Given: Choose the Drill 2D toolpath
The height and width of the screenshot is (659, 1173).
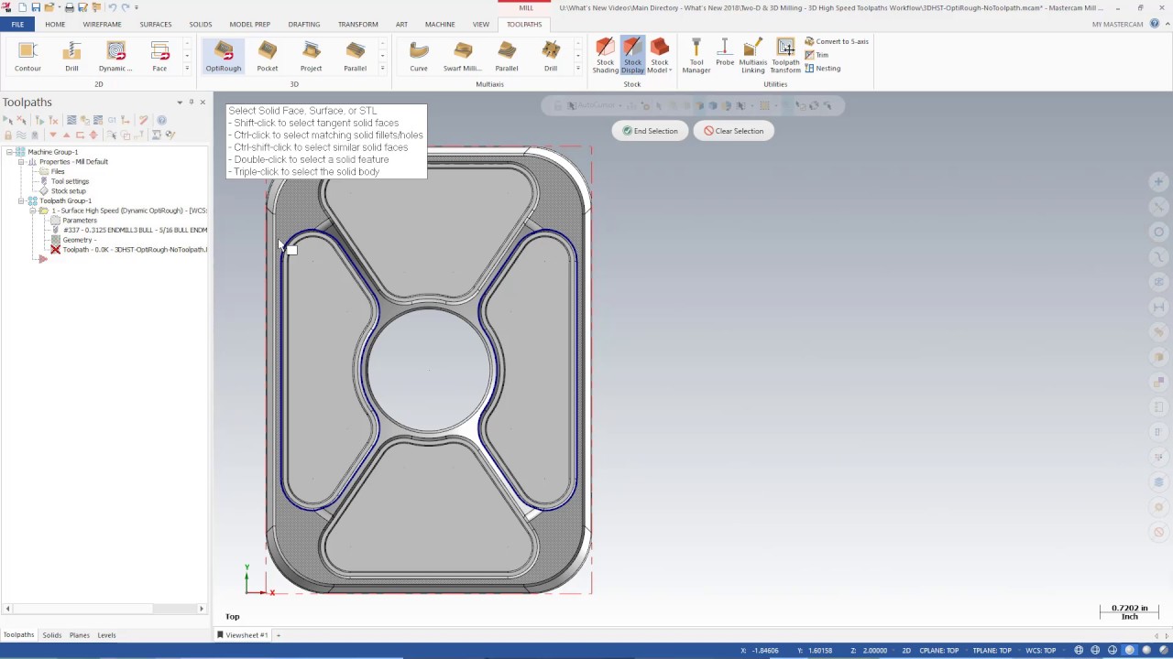Looking at the screenshot, I should pyautogui.click(x=71, y=56).
